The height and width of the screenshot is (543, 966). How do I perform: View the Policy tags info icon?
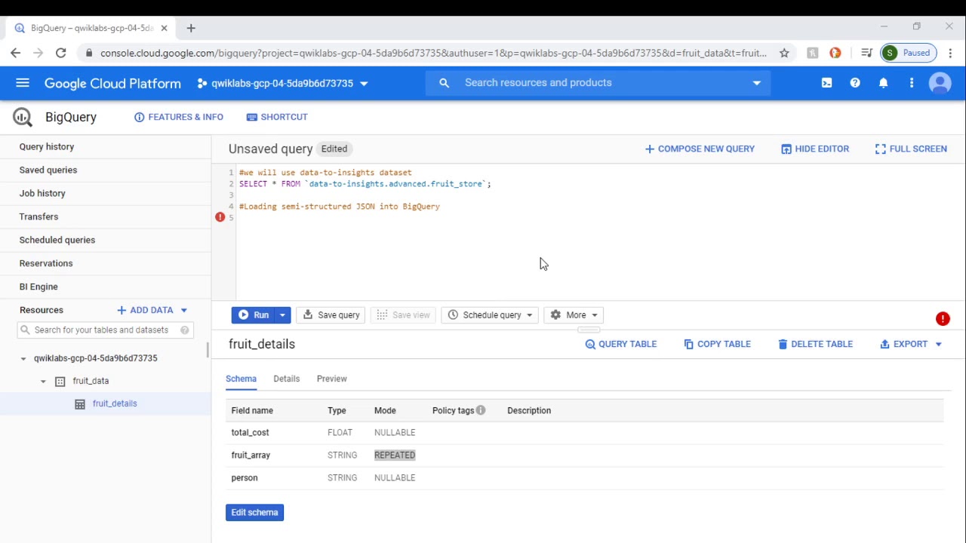[480, 410]
